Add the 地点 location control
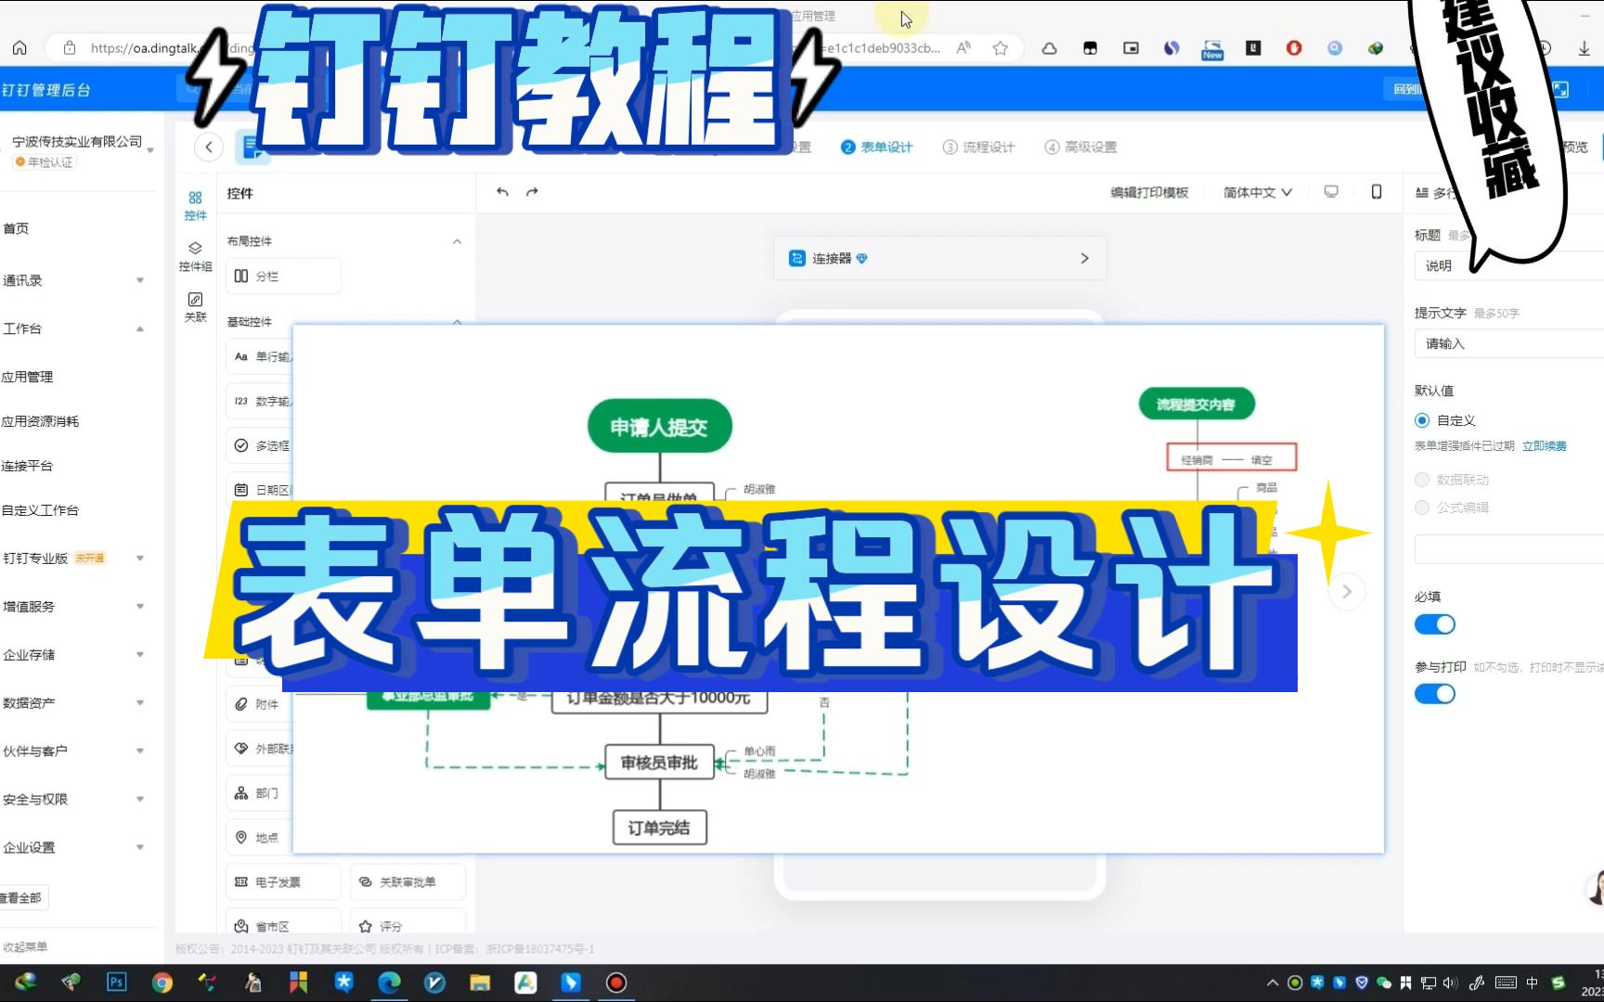 point(260,838)
